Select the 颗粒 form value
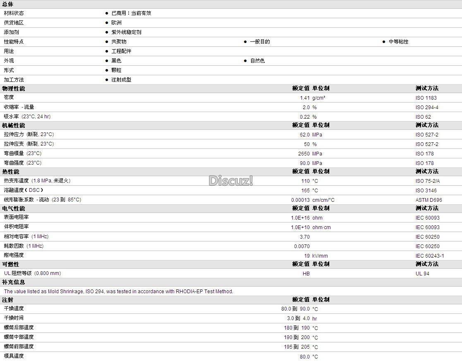Screen dimensions: 462x361 click(x=116, y=70)
